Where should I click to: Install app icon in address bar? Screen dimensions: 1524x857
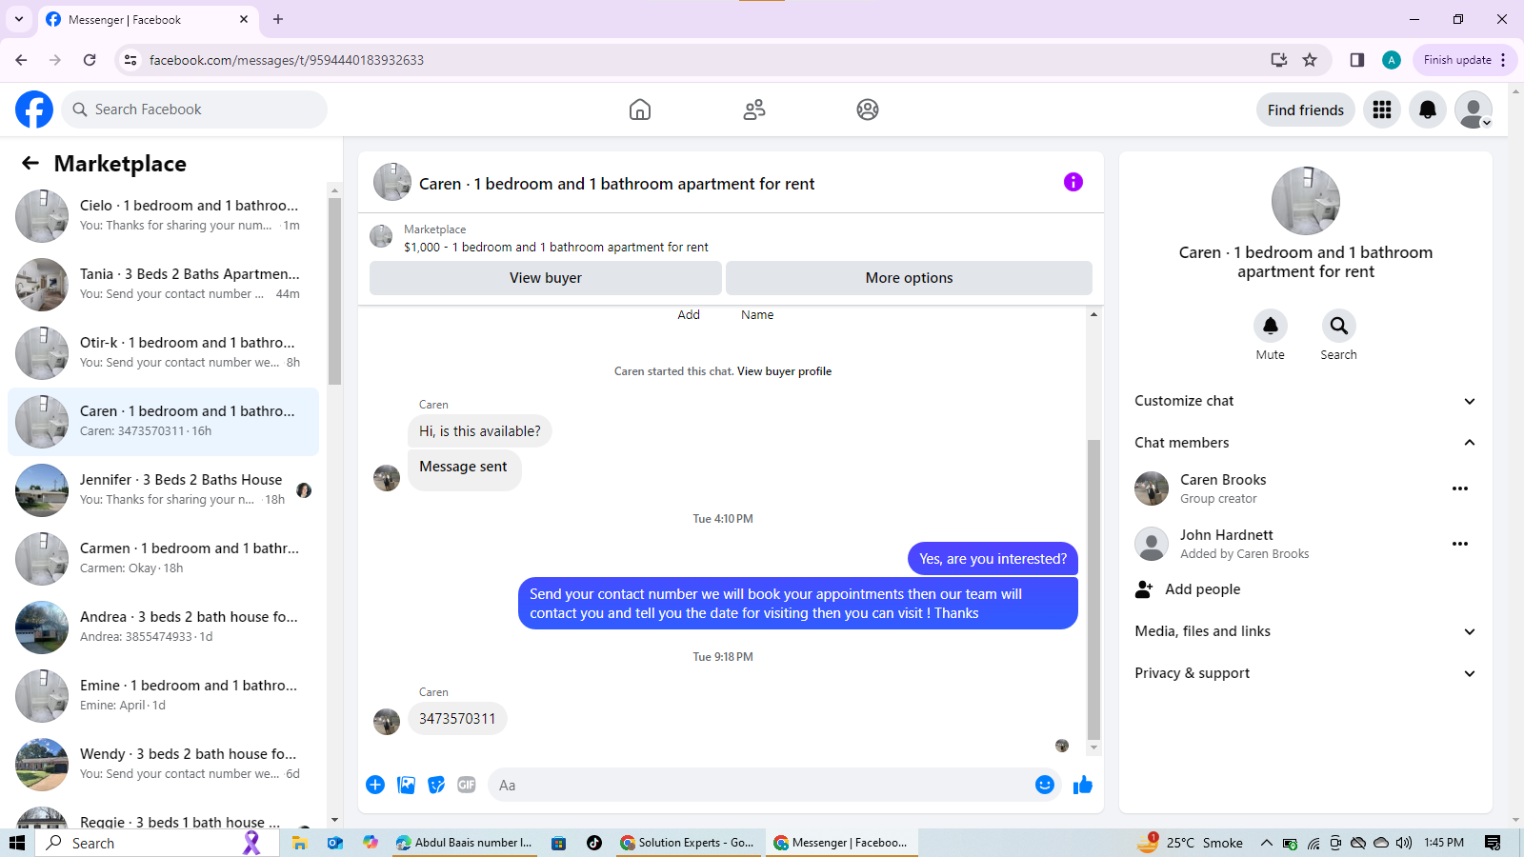pos(1279,60)
